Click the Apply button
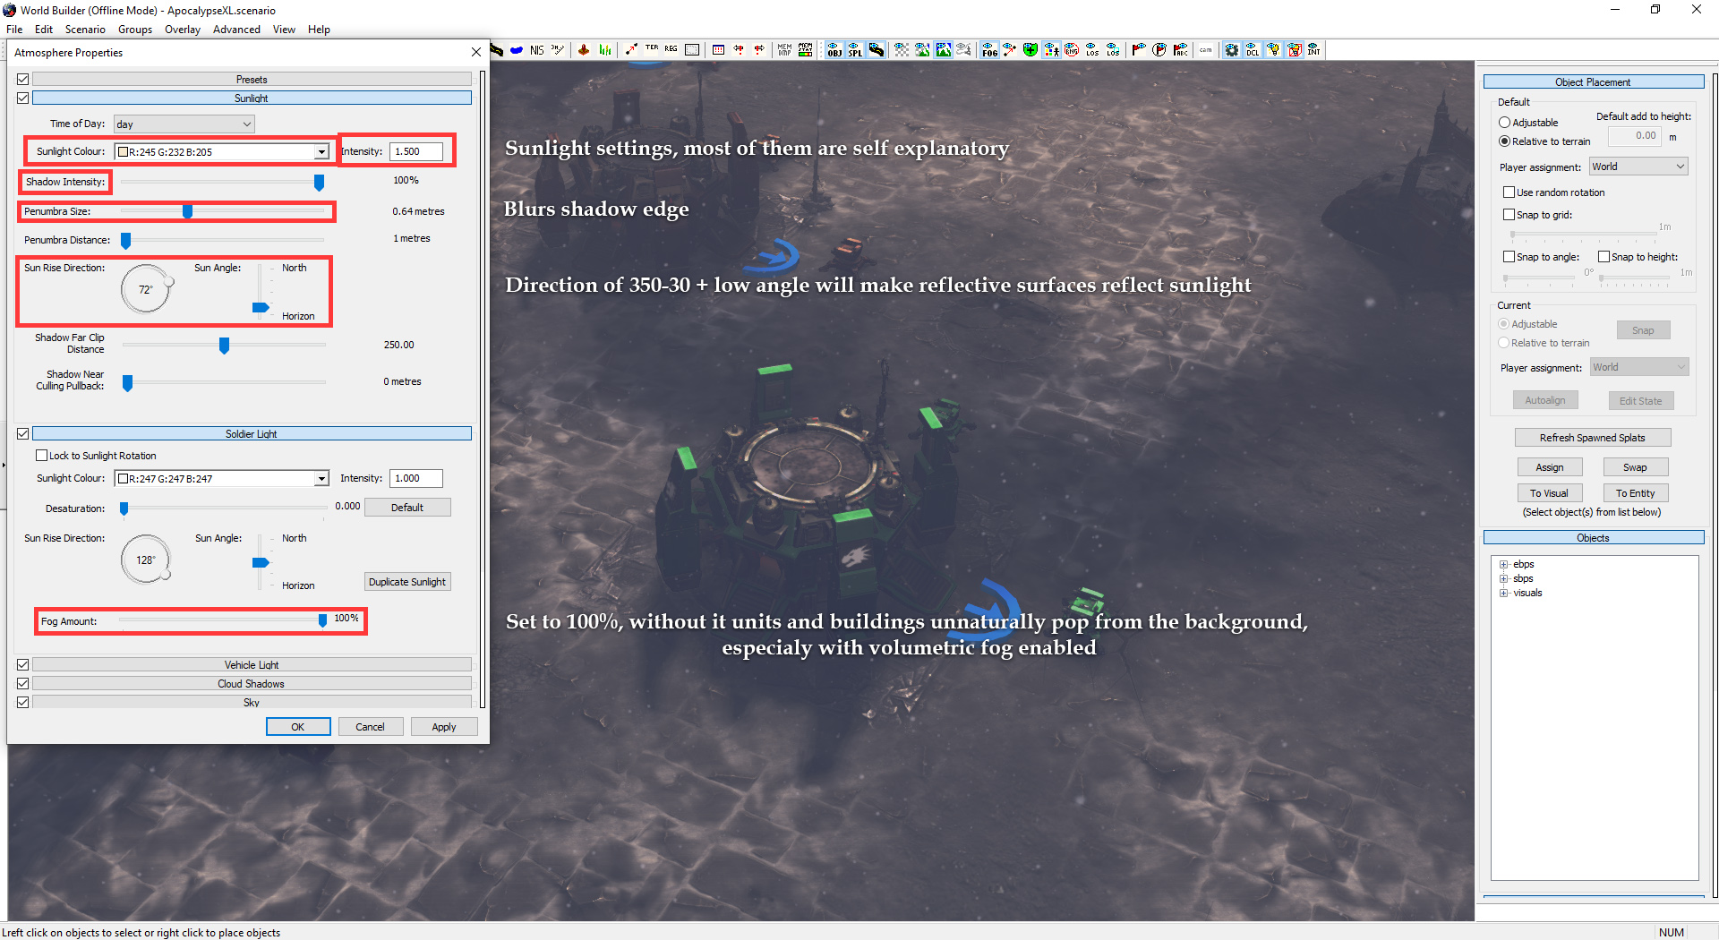 (x=444, y=727)
